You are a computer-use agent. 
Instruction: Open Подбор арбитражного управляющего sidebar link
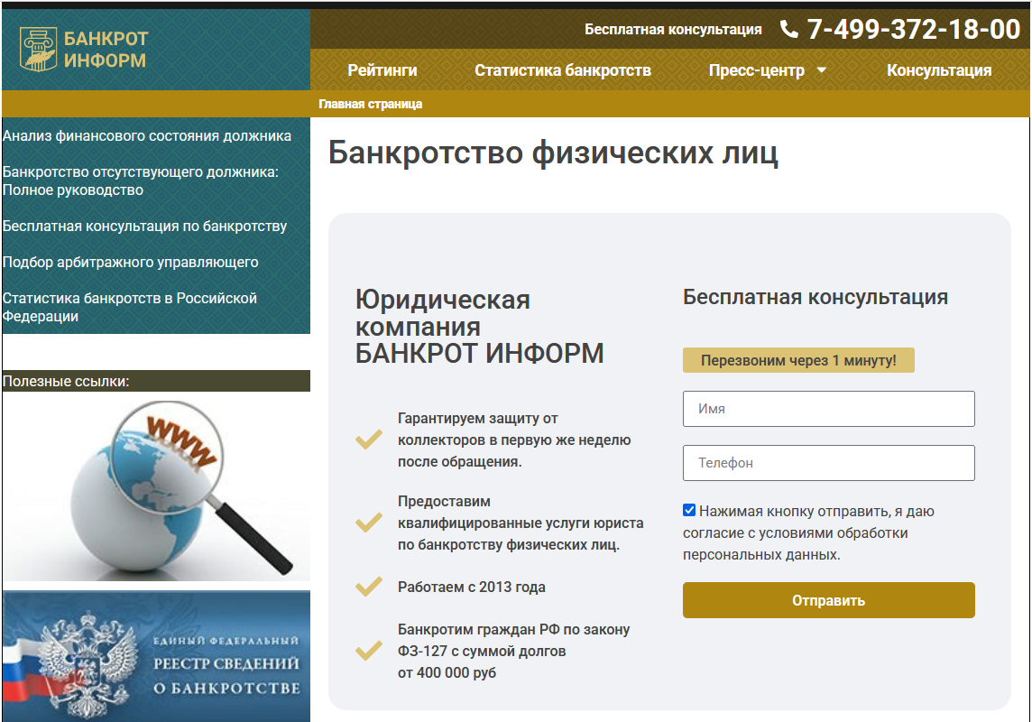(131, 263)
